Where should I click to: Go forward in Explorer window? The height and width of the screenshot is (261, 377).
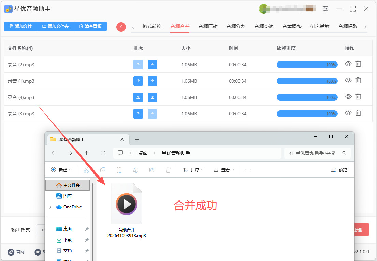coord(70,153)
